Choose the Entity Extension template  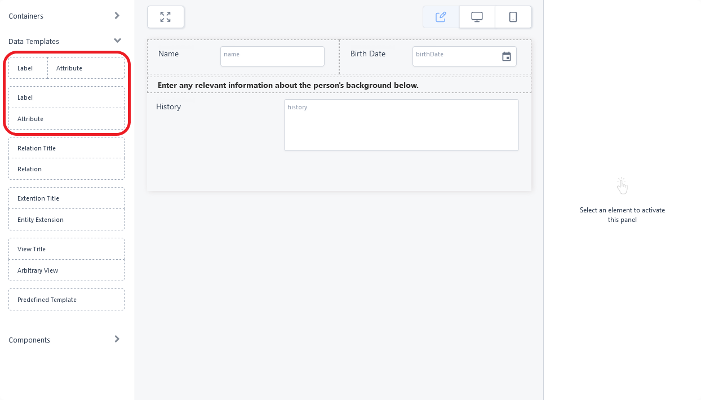coord(66,220)
